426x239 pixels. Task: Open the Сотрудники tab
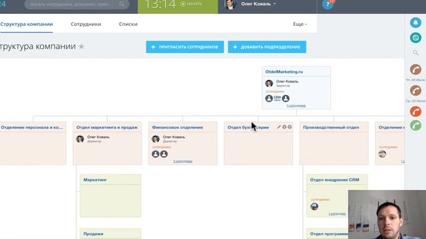coord(86,24)
